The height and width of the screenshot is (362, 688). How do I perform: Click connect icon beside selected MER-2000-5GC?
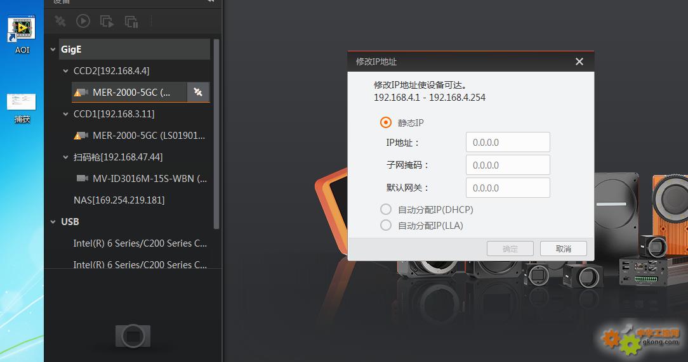point(198,92)
